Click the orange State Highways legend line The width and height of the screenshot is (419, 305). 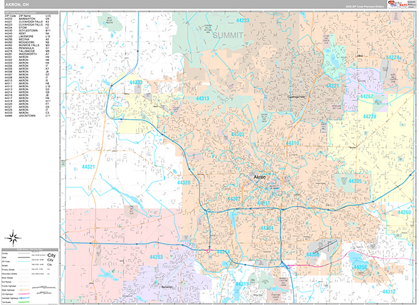click(24, 290)
